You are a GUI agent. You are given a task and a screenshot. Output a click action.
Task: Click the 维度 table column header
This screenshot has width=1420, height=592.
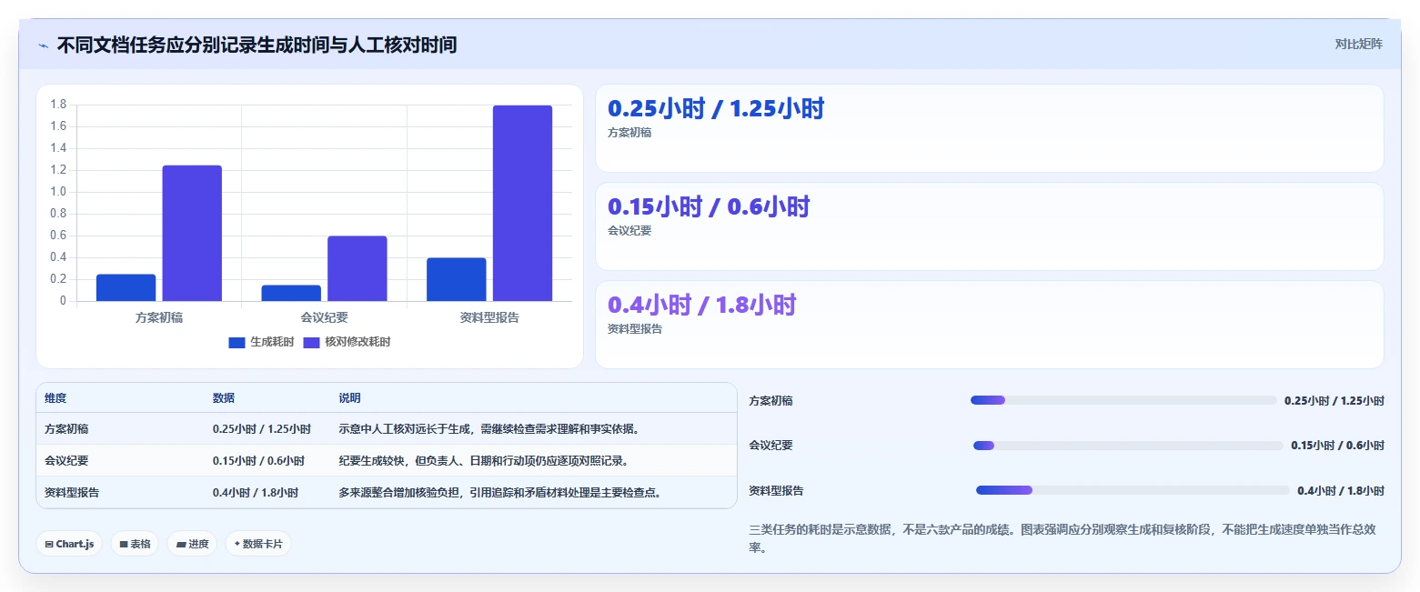pos(55,398)
